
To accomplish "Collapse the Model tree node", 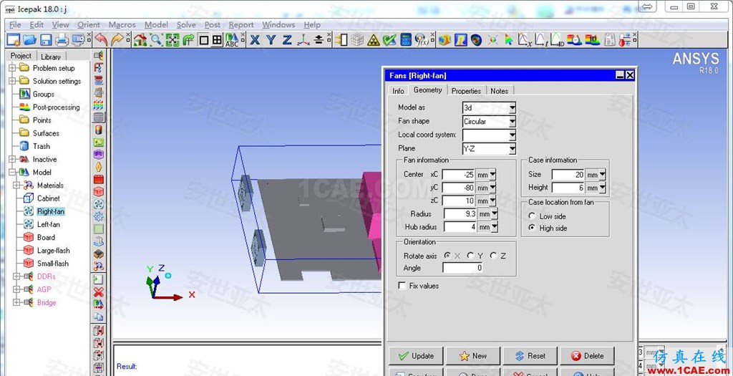I will (12, 172).
